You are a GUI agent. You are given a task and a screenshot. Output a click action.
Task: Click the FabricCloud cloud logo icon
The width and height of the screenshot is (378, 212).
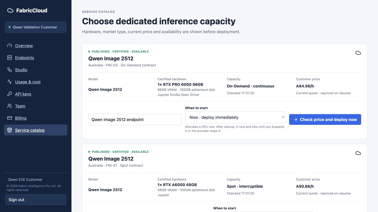pyautogui.click(x=10, y=11)
